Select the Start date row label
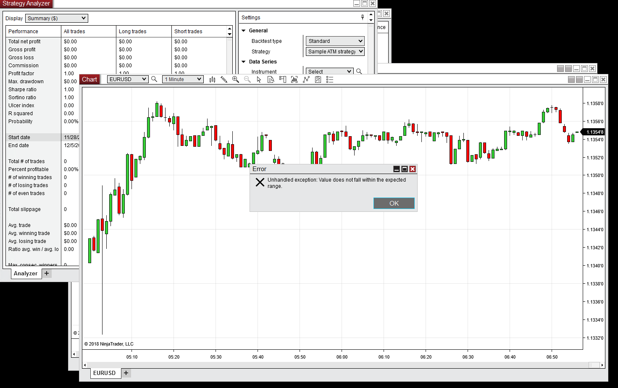This screenshot has height=388, width=618. pyautogui.click(x=19, y=137)
